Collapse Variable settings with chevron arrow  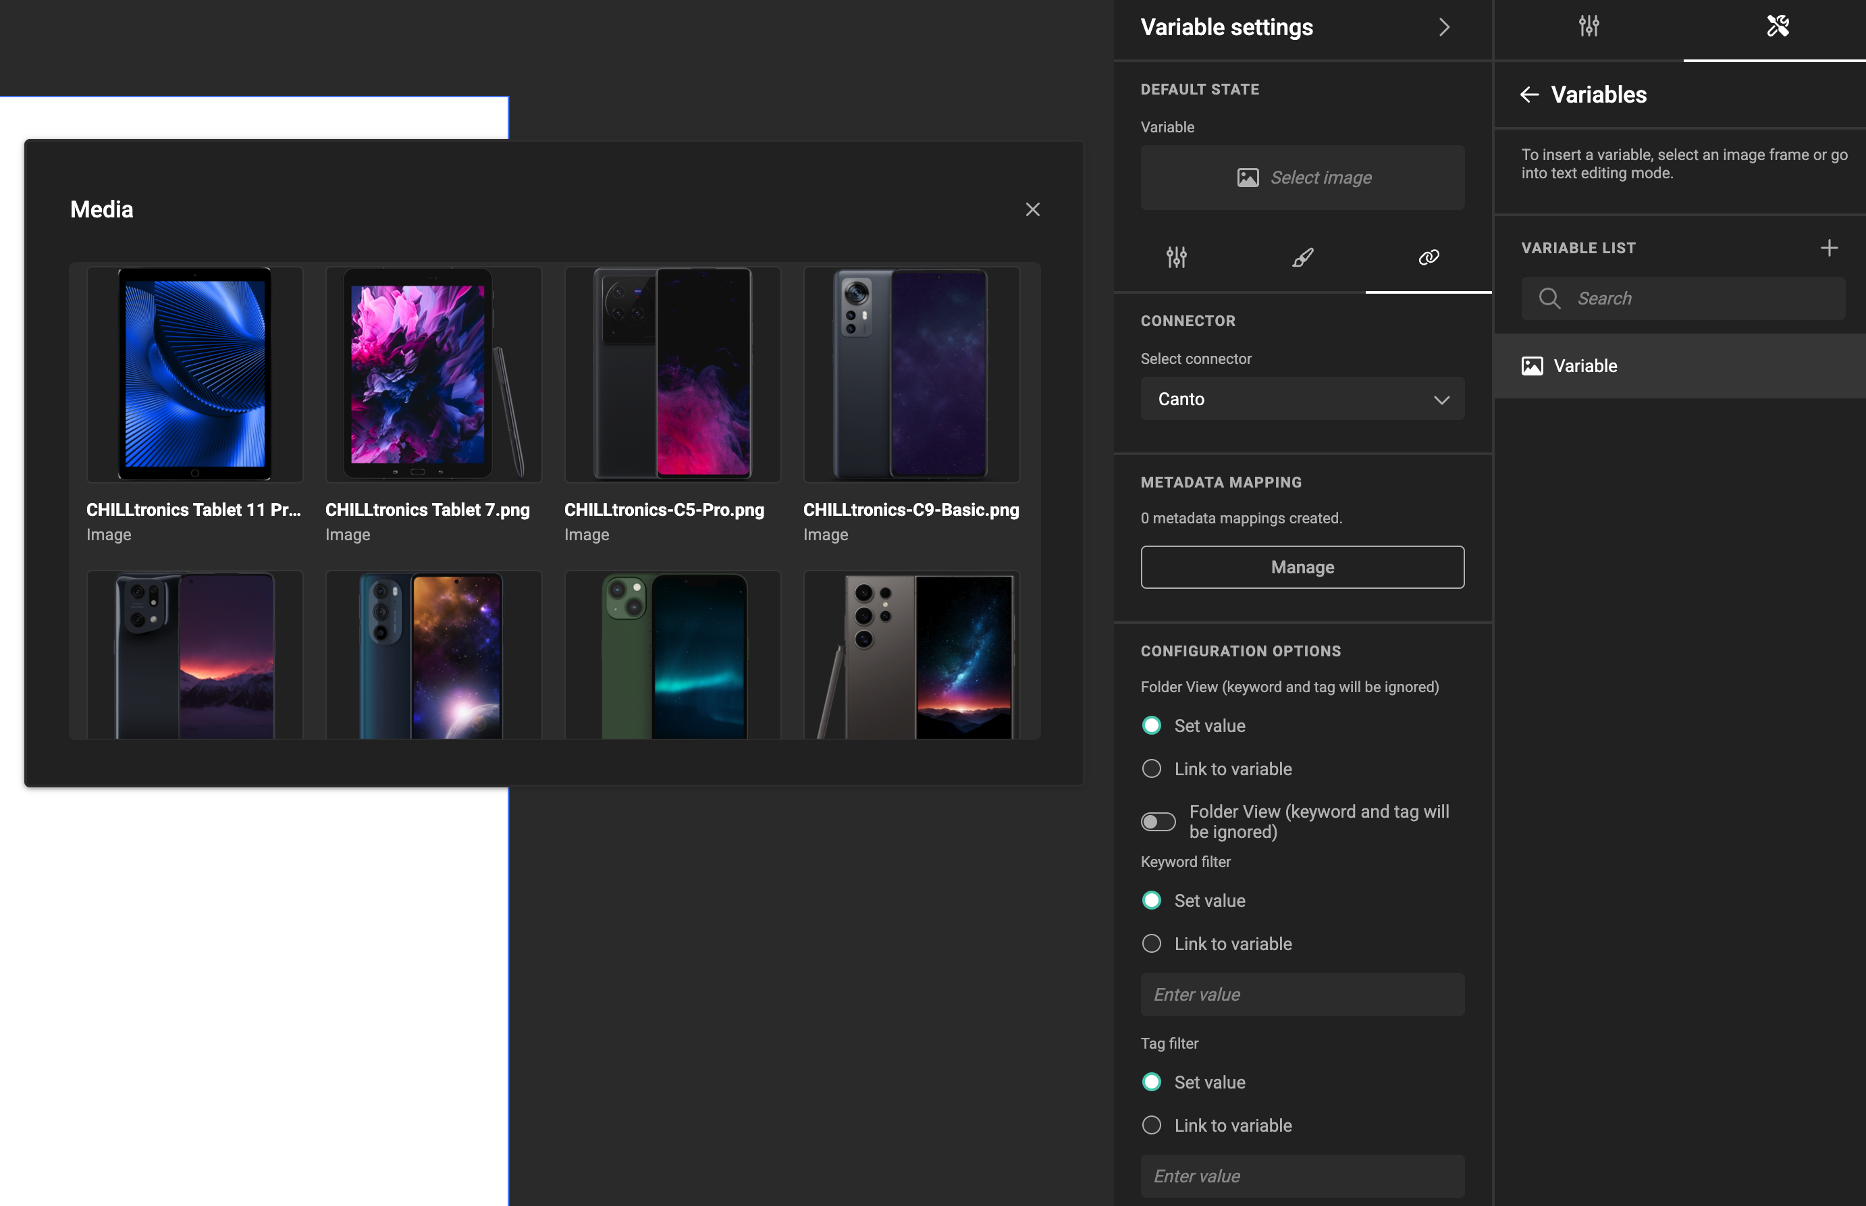click(x=1444, y=28)
